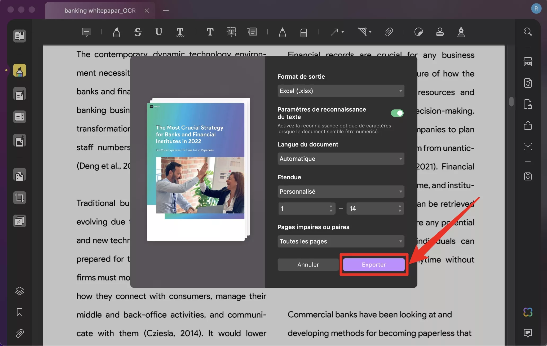Send document by email icon
This screenshot has width=547, height=346.
[528, 147]
